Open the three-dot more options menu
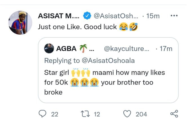The width and height of the screenshot is (187, 119). [x=174, y=15]
